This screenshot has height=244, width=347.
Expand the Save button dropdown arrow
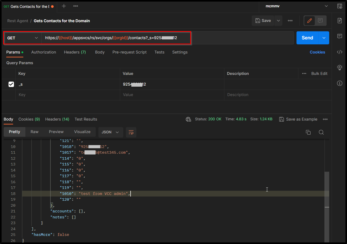pyautogui.click(x=278, y=21)
